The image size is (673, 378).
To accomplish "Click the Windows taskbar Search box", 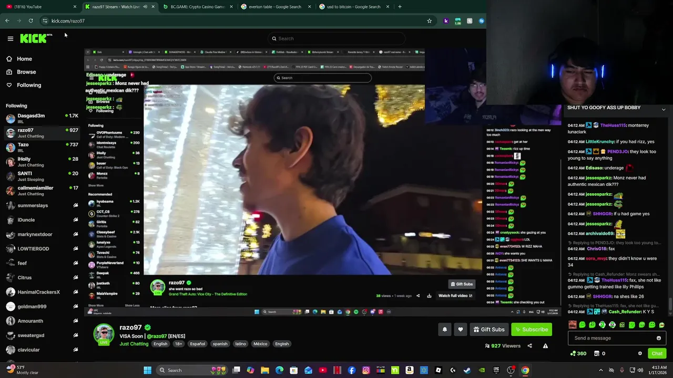I will [x=192, y=370].
